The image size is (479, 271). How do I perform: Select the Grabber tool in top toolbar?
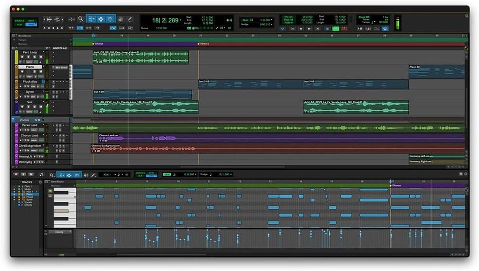[x=110, y=19]
